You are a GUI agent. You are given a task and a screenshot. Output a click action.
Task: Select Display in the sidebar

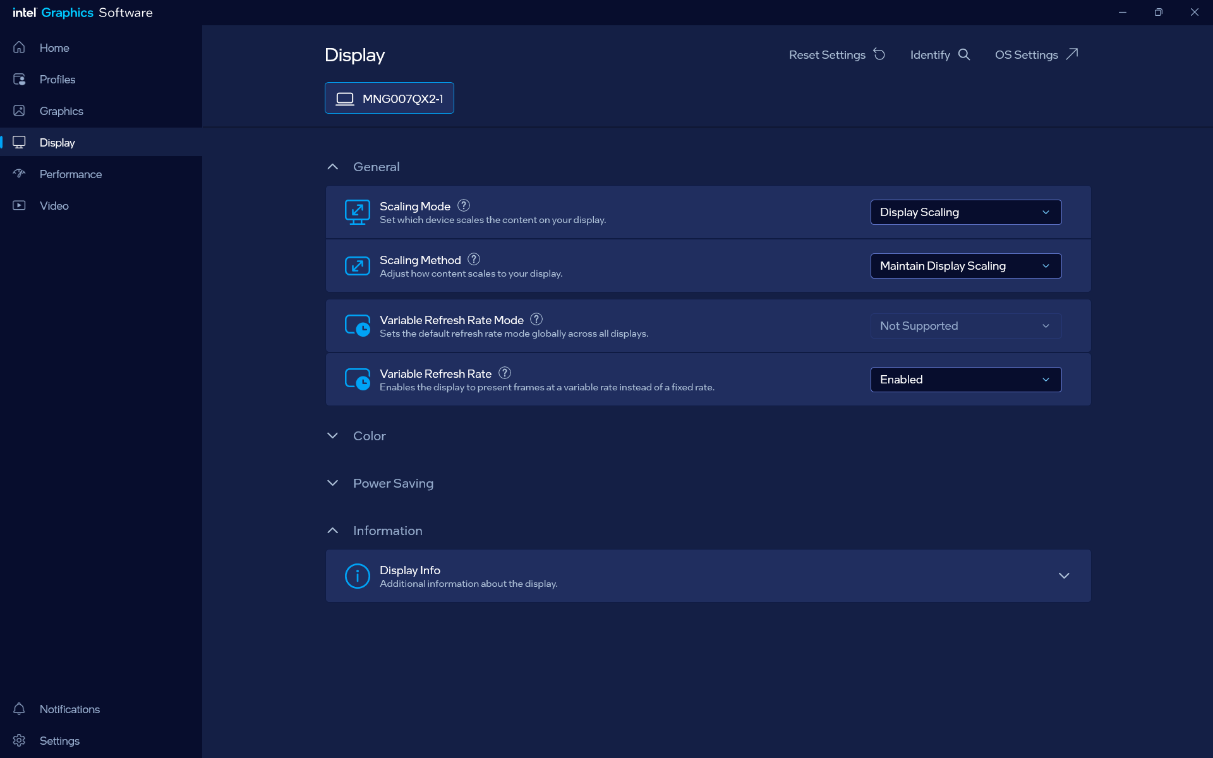57,143
